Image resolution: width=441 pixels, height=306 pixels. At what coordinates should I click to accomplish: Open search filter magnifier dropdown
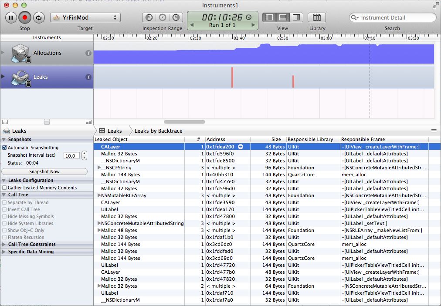tap(355, 18)
